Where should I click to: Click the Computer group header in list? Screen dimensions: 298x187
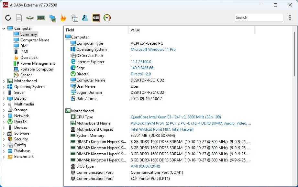(80, 37)
